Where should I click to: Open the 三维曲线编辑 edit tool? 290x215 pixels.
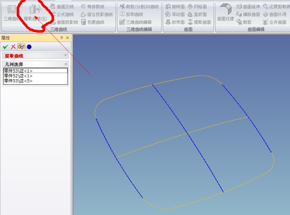tap(135, 22)
